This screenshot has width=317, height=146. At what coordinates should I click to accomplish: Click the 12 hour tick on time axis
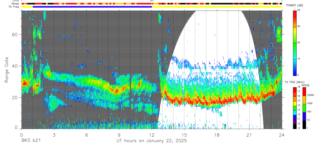coord(152,134)
